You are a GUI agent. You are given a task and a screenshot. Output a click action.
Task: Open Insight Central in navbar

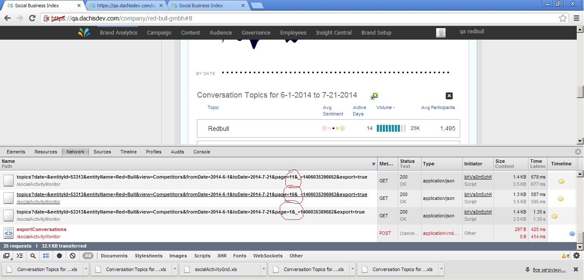pos(334,33)
